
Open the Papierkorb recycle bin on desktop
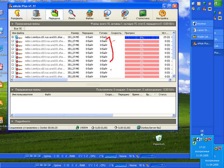tap(159, 140)
